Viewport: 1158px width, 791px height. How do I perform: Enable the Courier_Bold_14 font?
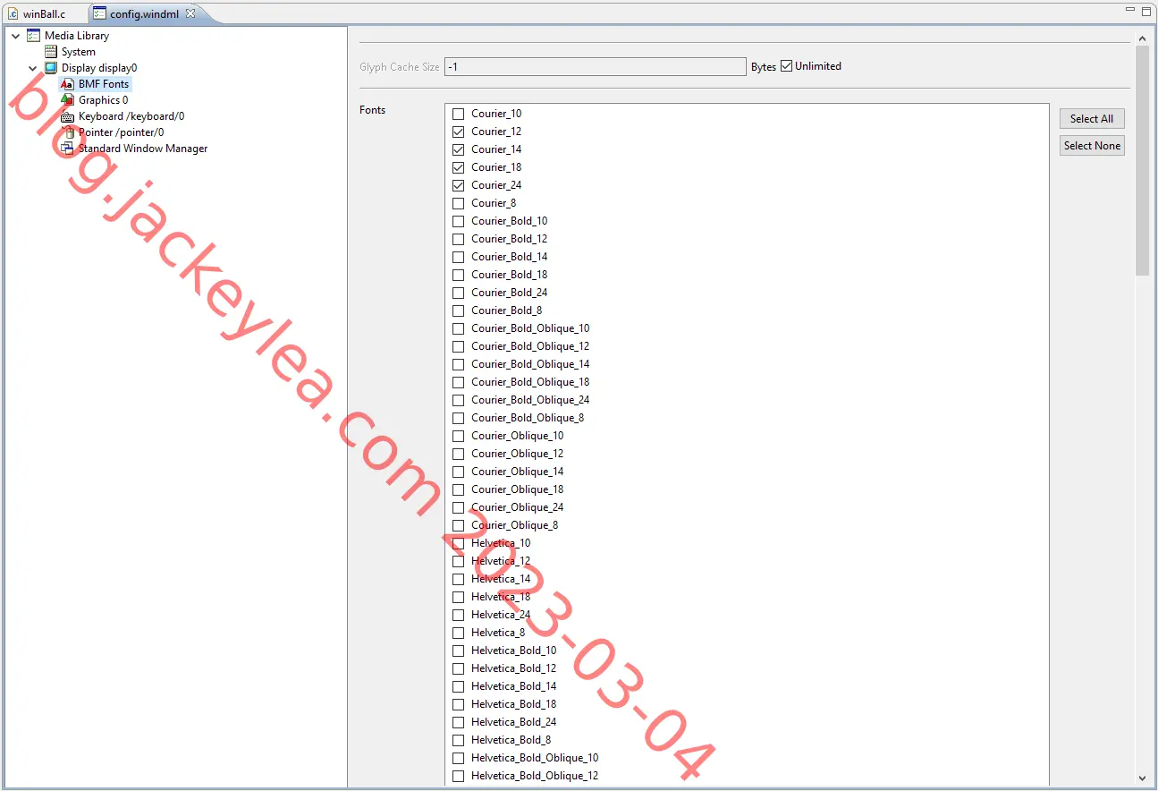[x=459, y=257]
